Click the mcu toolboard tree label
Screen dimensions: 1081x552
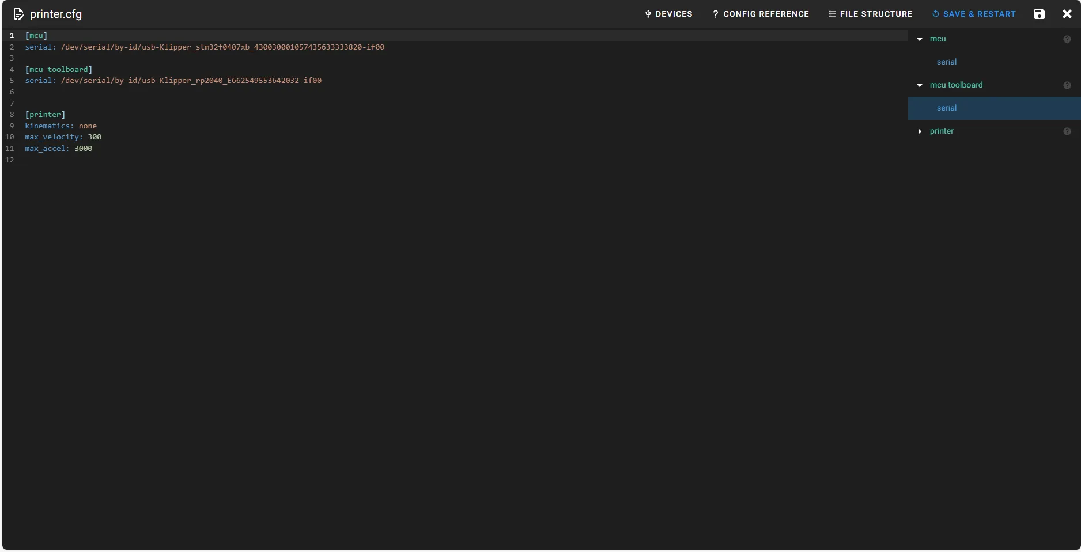(956, 85)
